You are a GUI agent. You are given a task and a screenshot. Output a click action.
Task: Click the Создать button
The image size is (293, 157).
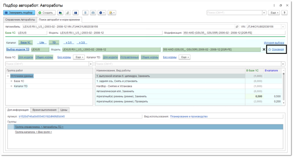pos(46,13)
